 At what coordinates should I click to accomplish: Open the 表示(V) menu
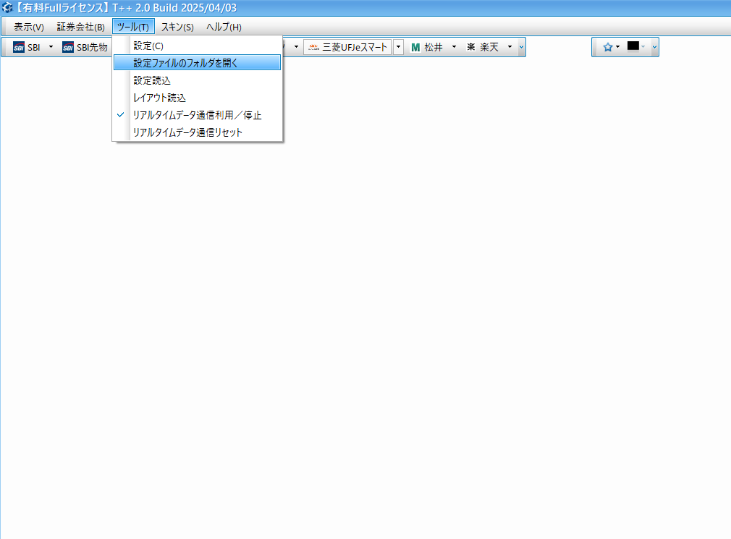coord(29,27)
